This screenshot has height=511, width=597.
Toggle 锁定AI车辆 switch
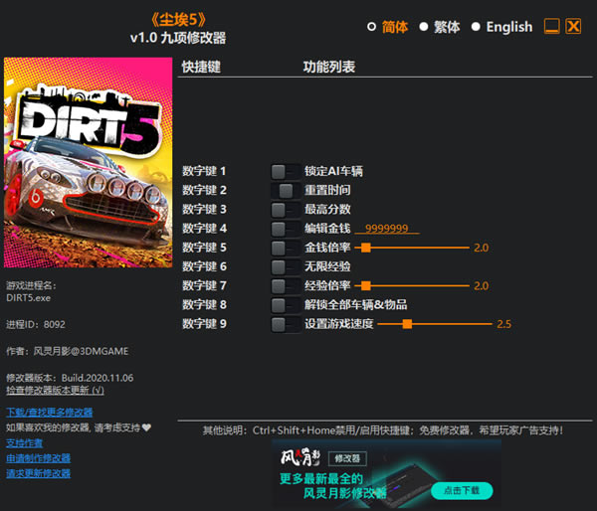(286, 172)
